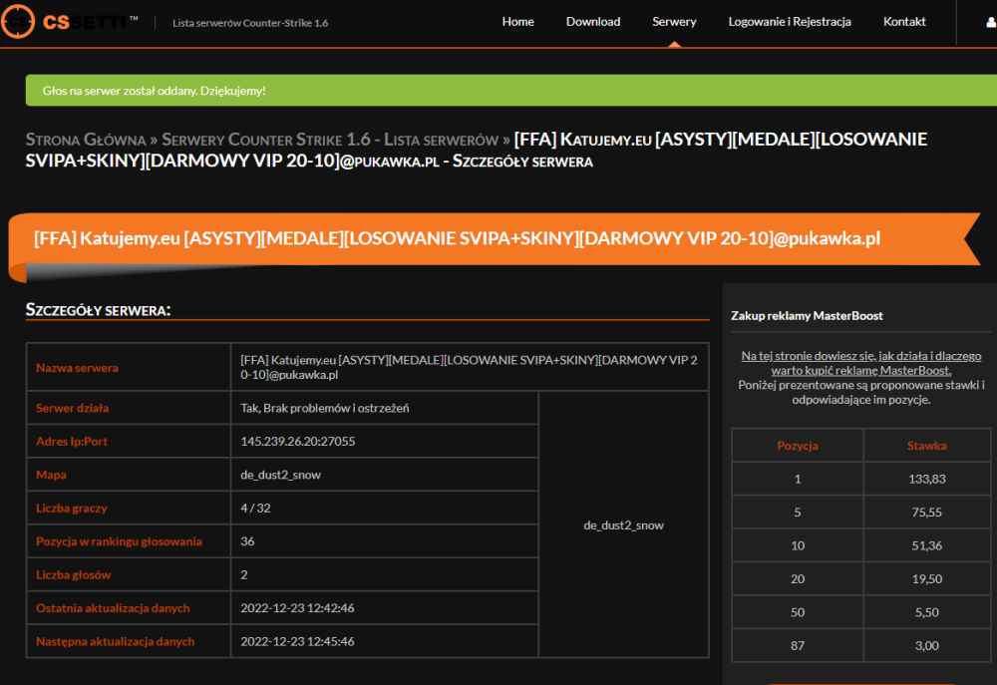
Task: Click the stawka value 5,50
Action: pos(926,612)
